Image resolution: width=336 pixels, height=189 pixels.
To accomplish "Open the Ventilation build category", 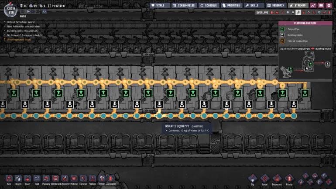I will click(x=55, y=179).
